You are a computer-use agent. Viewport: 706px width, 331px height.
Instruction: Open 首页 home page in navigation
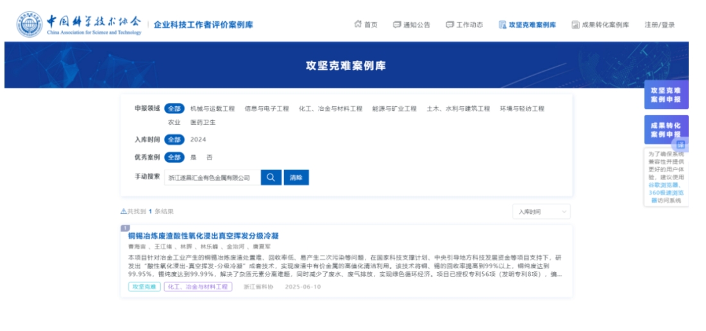point(366,25)
